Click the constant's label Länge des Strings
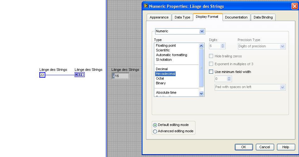 point(53,70)
